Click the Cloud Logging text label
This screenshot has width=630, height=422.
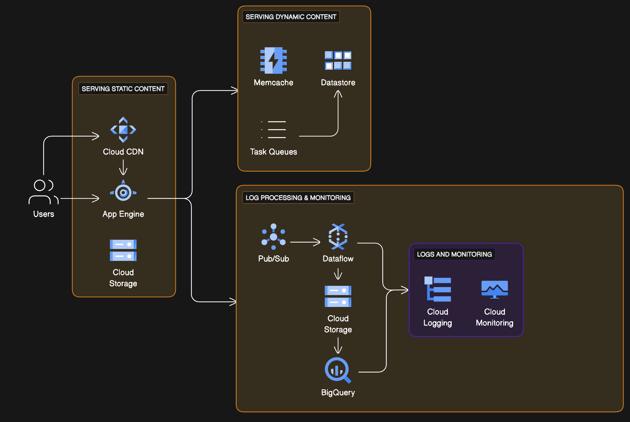(438, 317)
